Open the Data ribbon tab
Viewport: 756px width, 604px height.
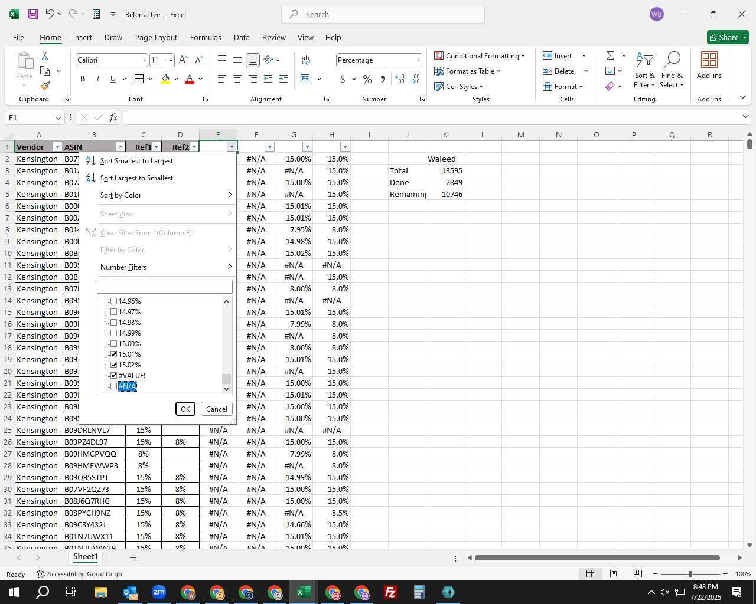(x=242, y=37)
